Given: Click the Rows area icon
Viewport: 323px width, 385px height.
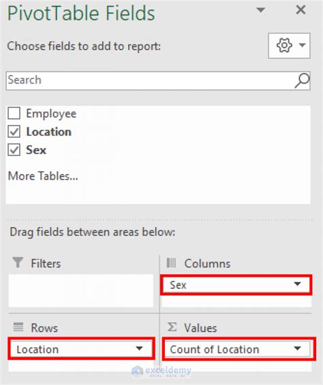Looking at the screenshot, I should 18,327.
